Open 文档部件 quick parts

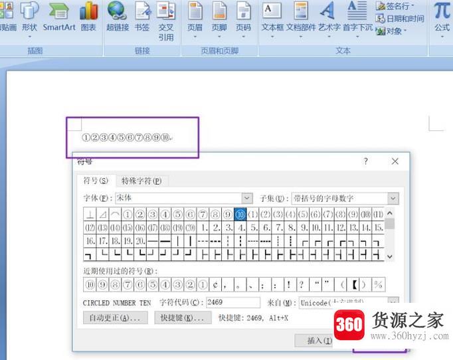click(301, 19)
